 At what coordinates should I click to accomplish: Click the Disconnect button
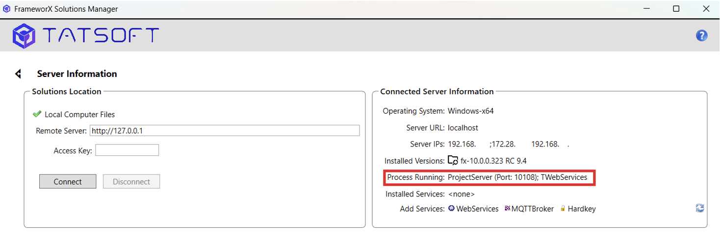[131, 182]
